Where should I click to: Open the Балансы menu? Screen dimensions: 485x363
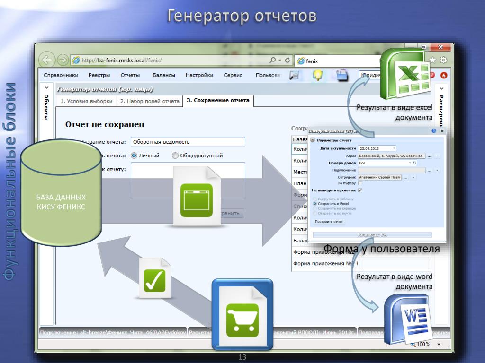(164, 75)
